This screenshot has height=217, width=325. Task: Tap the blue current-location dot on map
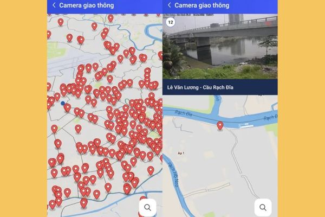click(x=63, y=103)
